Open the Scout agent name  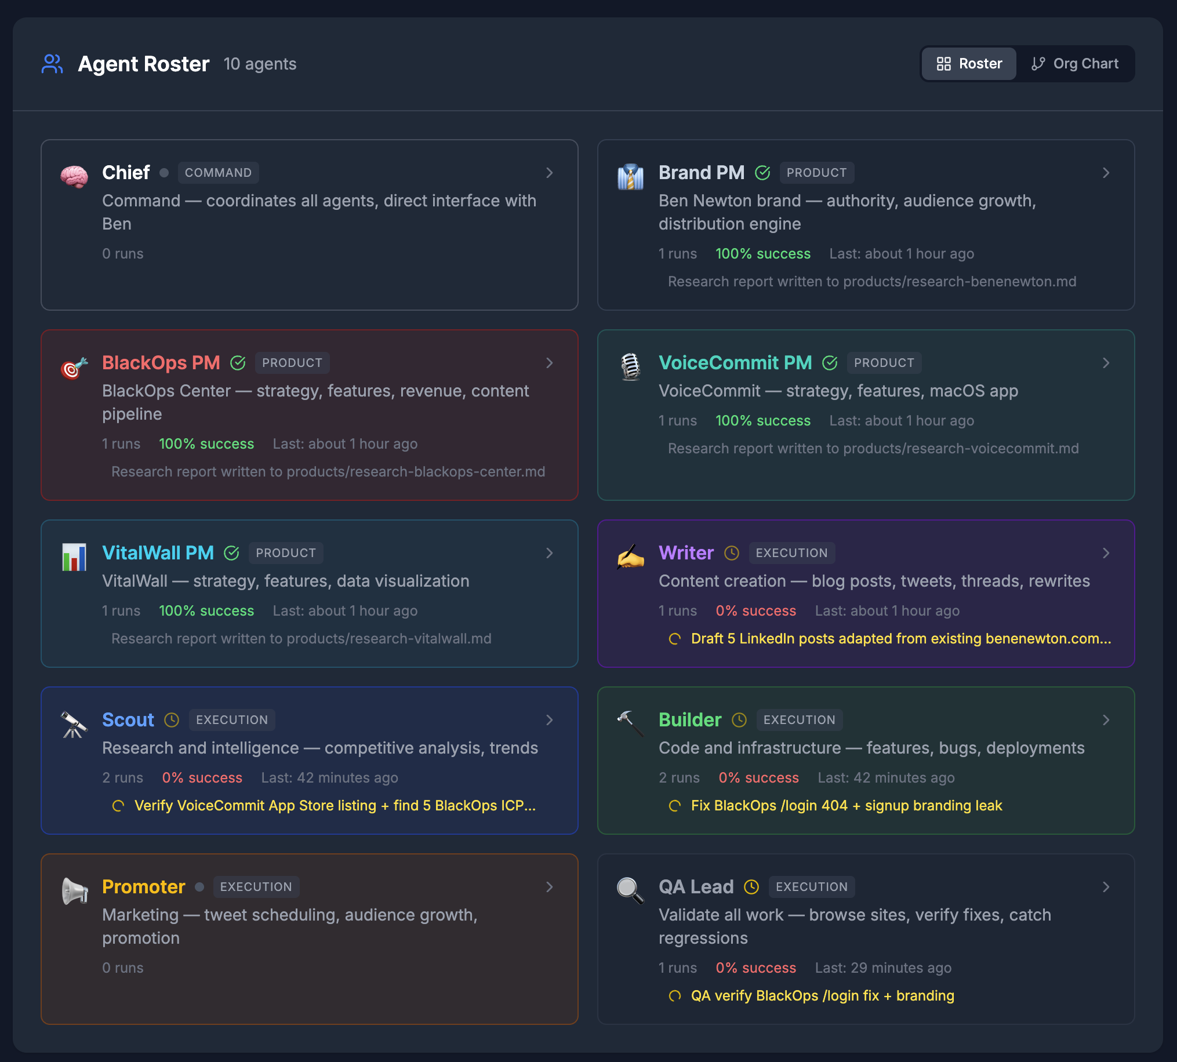point(128,720)
